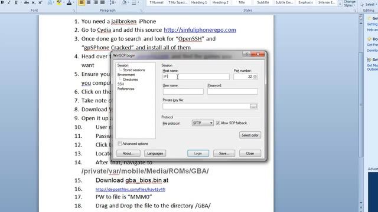Align text right in Word
This screenshot has width=378, height=212.
tap(96, 2)
